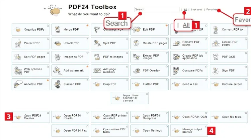
Task: Click the Add page numbers icon
Action: (x=97, y=70)
